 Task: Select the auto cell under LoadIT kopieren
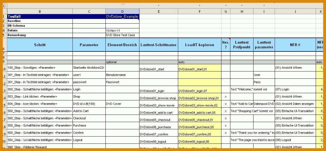click(200, 62)
